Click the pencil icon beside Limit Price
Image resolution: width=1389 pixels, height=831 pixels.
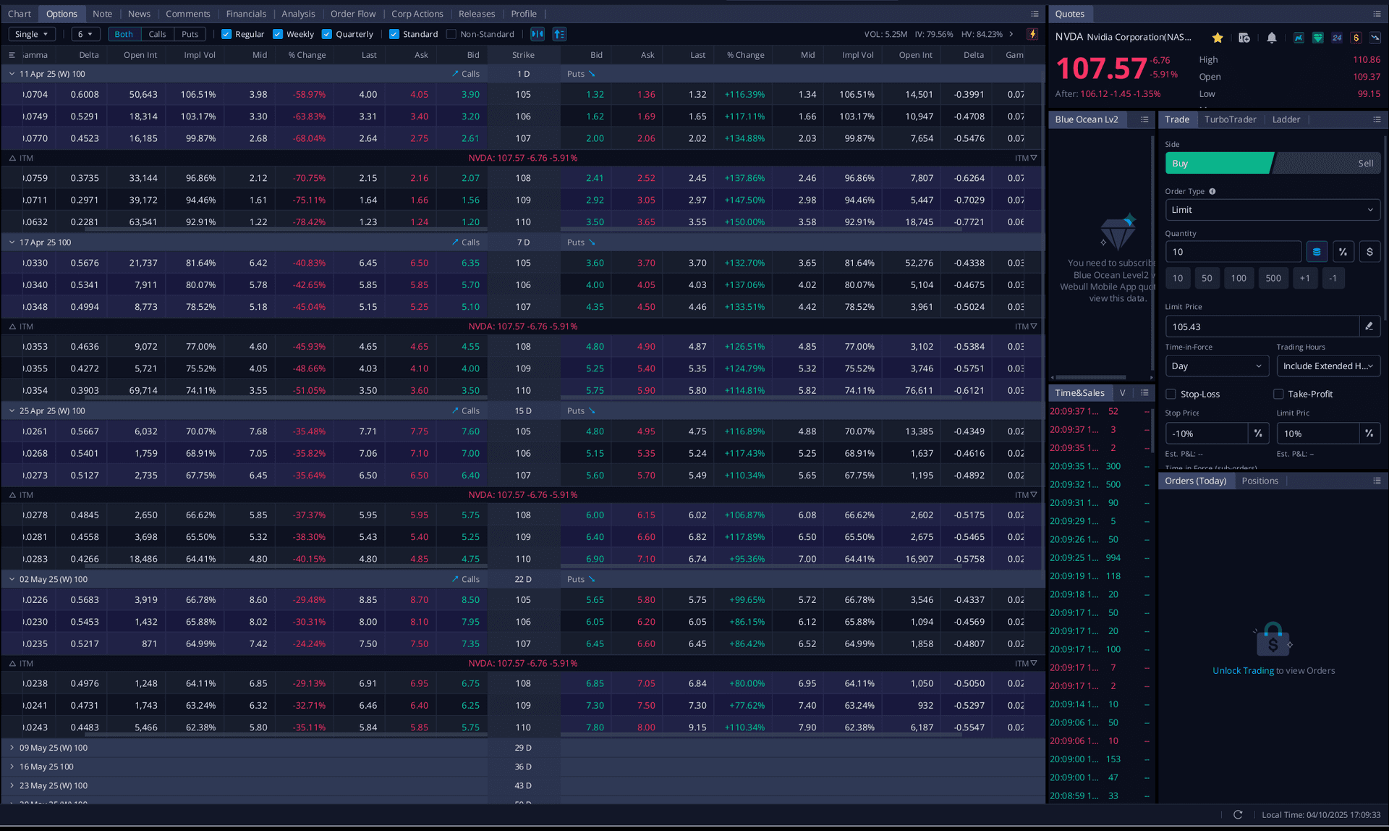tap(1369, 326)
